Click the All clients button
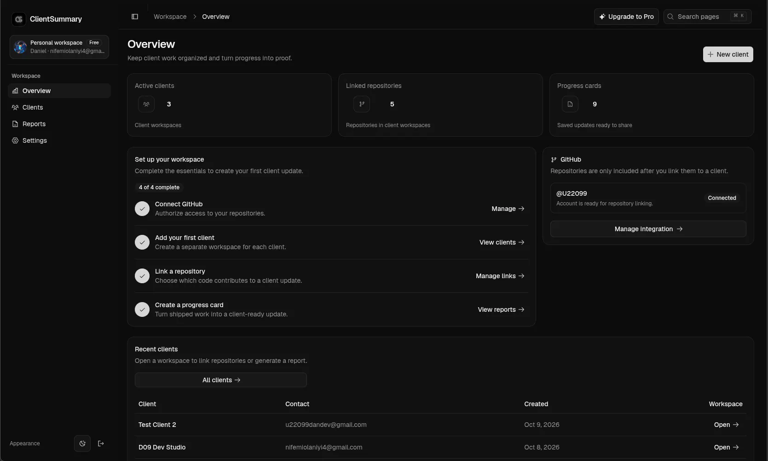Image resolution: width=768 pixels, height=461 pixels. pyautogui.click(x=221, y=380)
